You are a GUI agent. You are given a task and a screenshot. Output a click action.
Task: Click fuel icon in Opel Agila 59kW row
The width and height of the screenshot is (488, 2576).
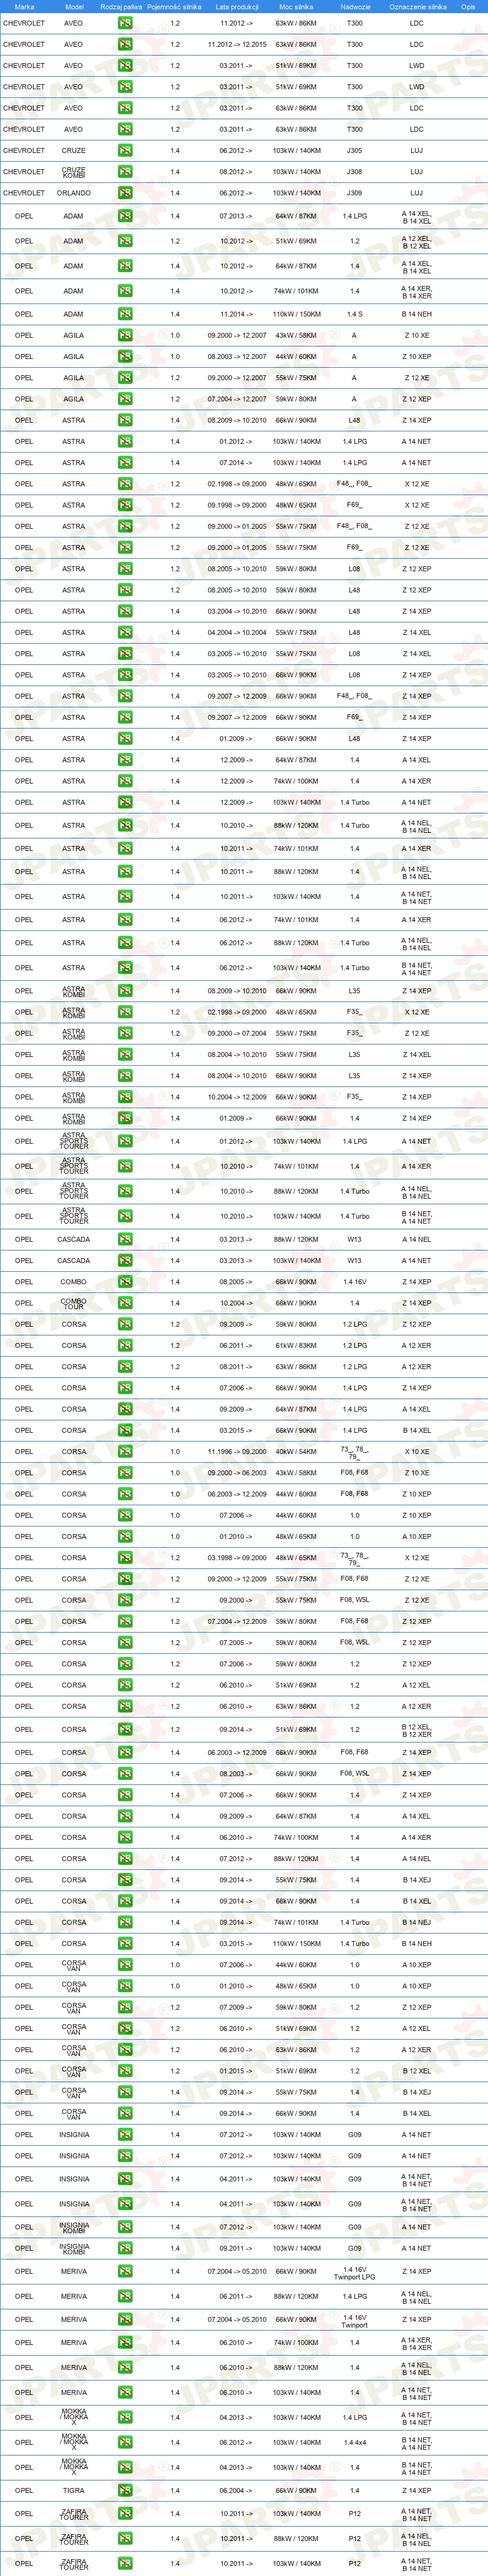pyautogui.click(x=125, y=399)
